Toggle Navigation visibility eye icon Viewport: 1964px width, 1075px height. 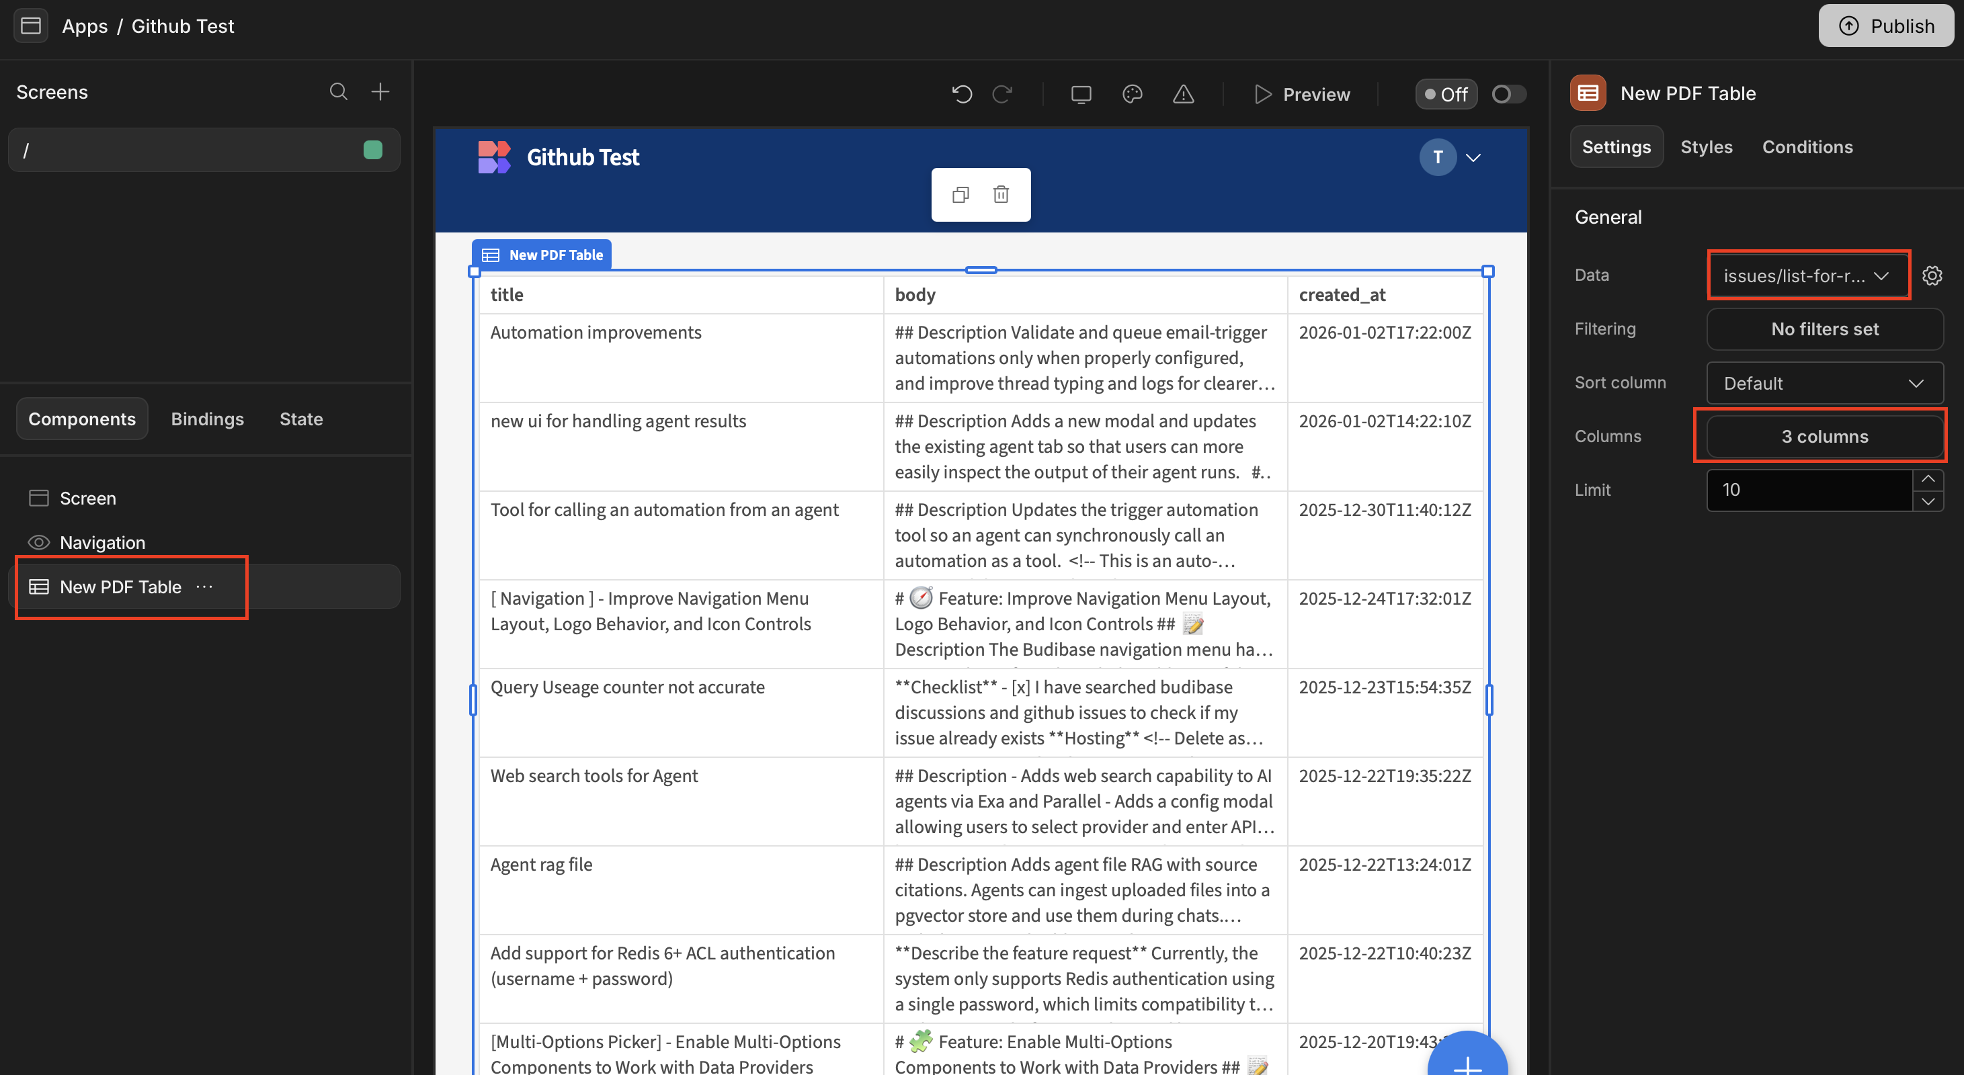(x=38, y=542)
